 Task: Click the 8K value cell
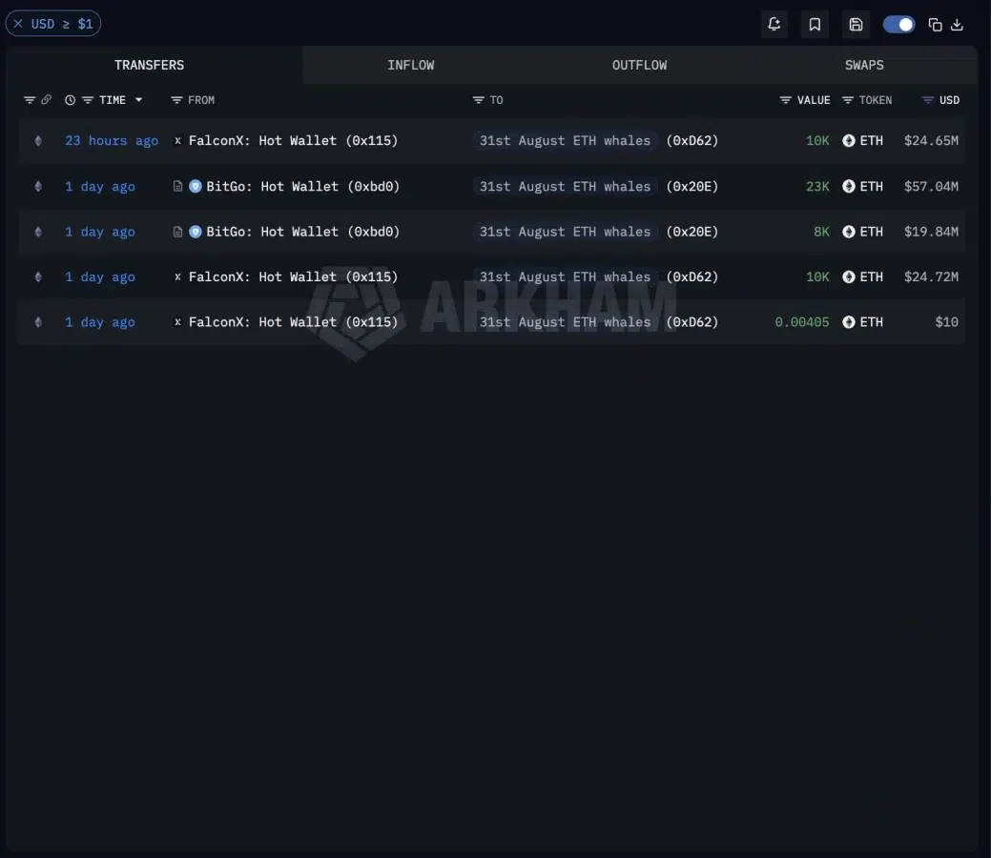tap(821, 232)
